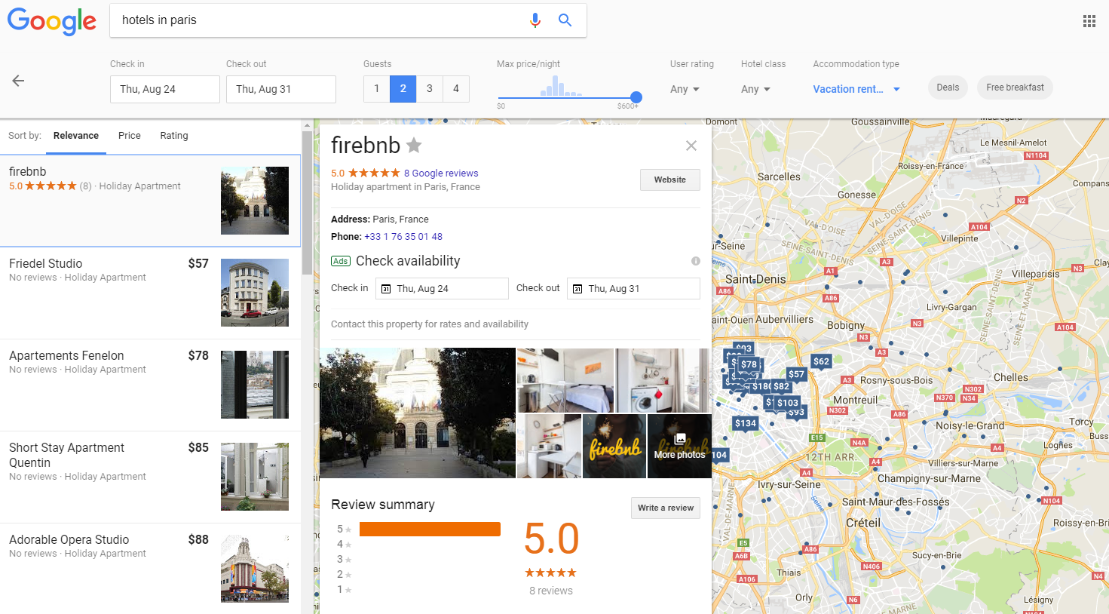Save firebnb with the star icon
The height and width of the screenshot is (614, 1109).
click(x=414, y=145)
